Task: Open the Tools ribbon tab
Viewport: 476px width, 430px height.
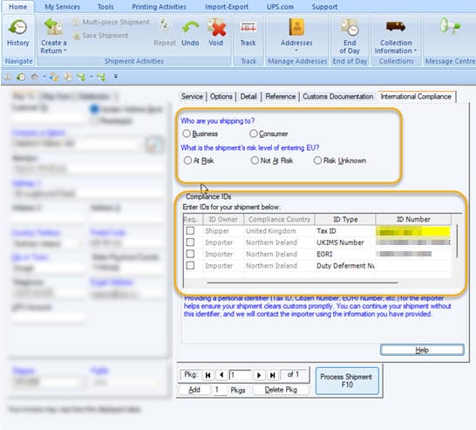Action: click(x=105, y=7)
